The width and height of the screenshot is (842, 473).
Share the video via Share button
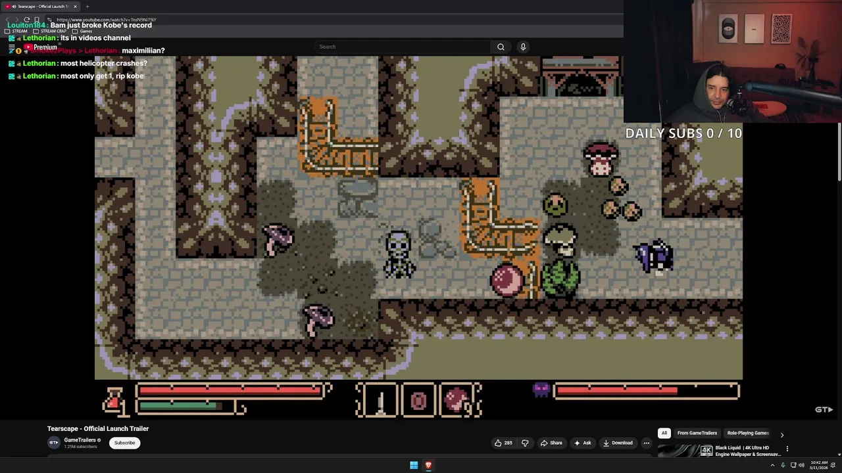point(551,443)
